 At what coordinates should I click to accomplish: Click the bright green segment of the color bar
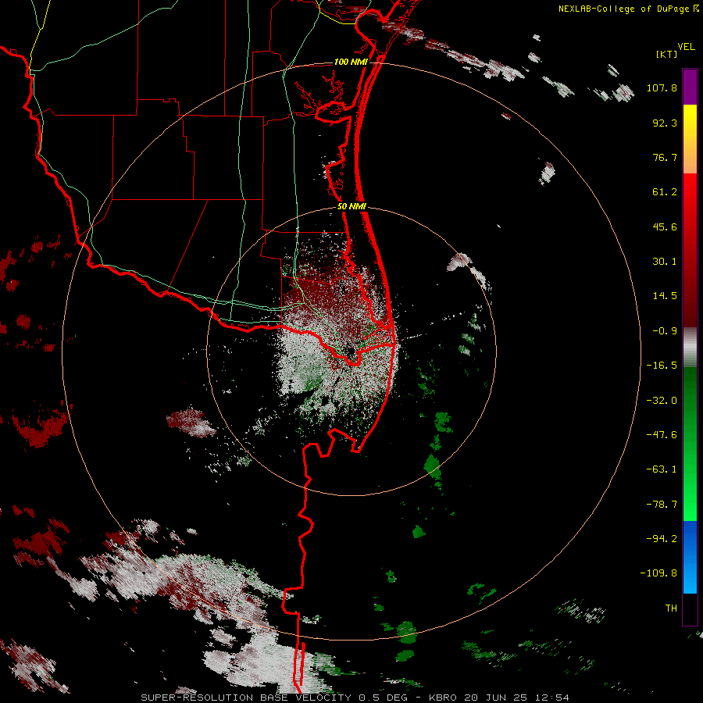tap(690, 444)
